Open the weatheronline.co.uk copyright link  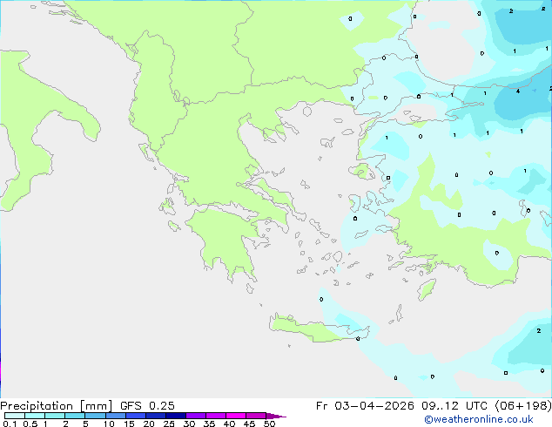click(479, 419)
